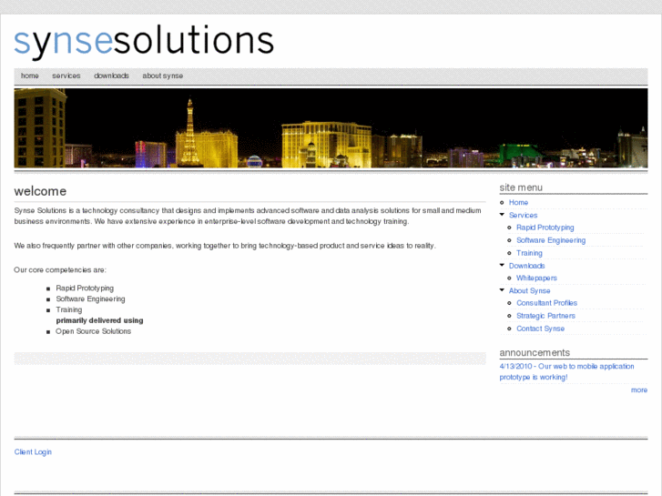
Task: View Consultant Profiles page
Action: pyautogui.click(x=546, y=303)
